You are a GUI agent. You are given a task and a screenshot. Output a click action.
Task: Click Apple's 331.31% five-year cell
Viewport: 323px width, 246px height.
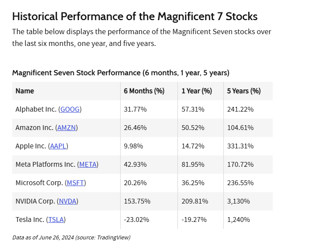[240, 146]
